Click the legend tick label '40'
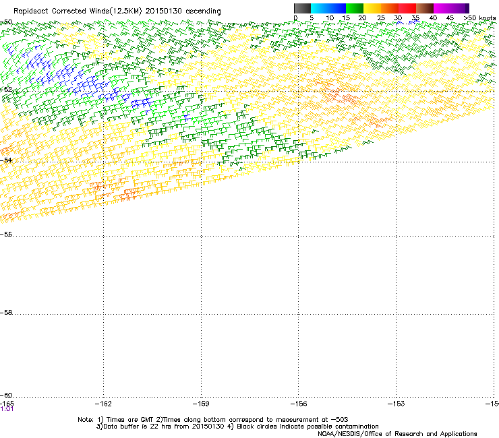The height and width of the screenshot is (438, 499). 433,18
